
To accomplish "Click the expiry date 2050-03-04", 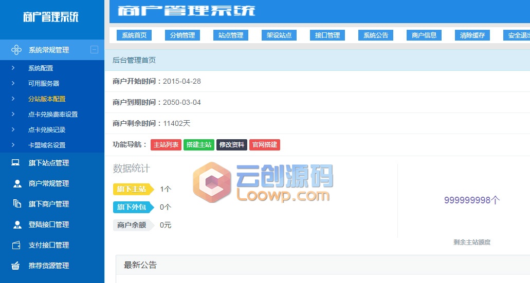I will tap(182, 102).
